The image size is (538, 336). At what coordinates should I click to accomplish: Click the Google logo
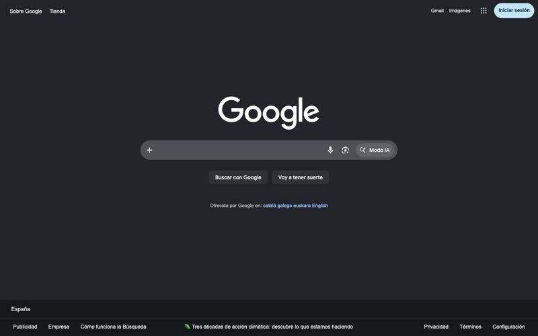[x=268, y=113]
